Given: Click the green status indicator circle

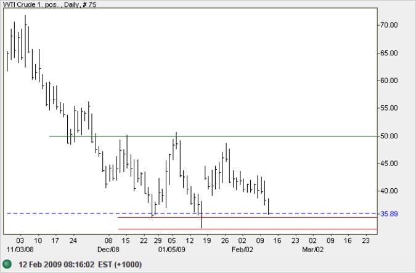Looking at the screenshot, I should coord(7,264).
